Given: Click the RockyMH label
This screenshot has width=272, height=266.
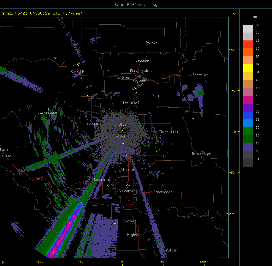Looking at the screenshot, I should coord(77,71).
